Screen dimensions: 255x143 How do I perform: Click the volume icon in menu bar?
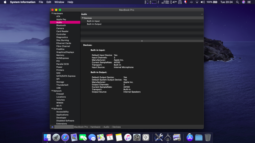point(203,2)
